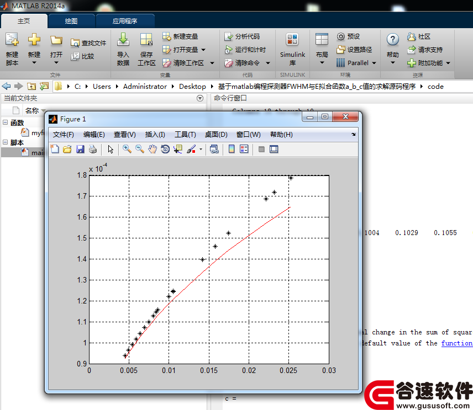This screenshot has height=410, width=473.
Task: Open the 插入(I) menu in Figure 1
Action: 155,134
